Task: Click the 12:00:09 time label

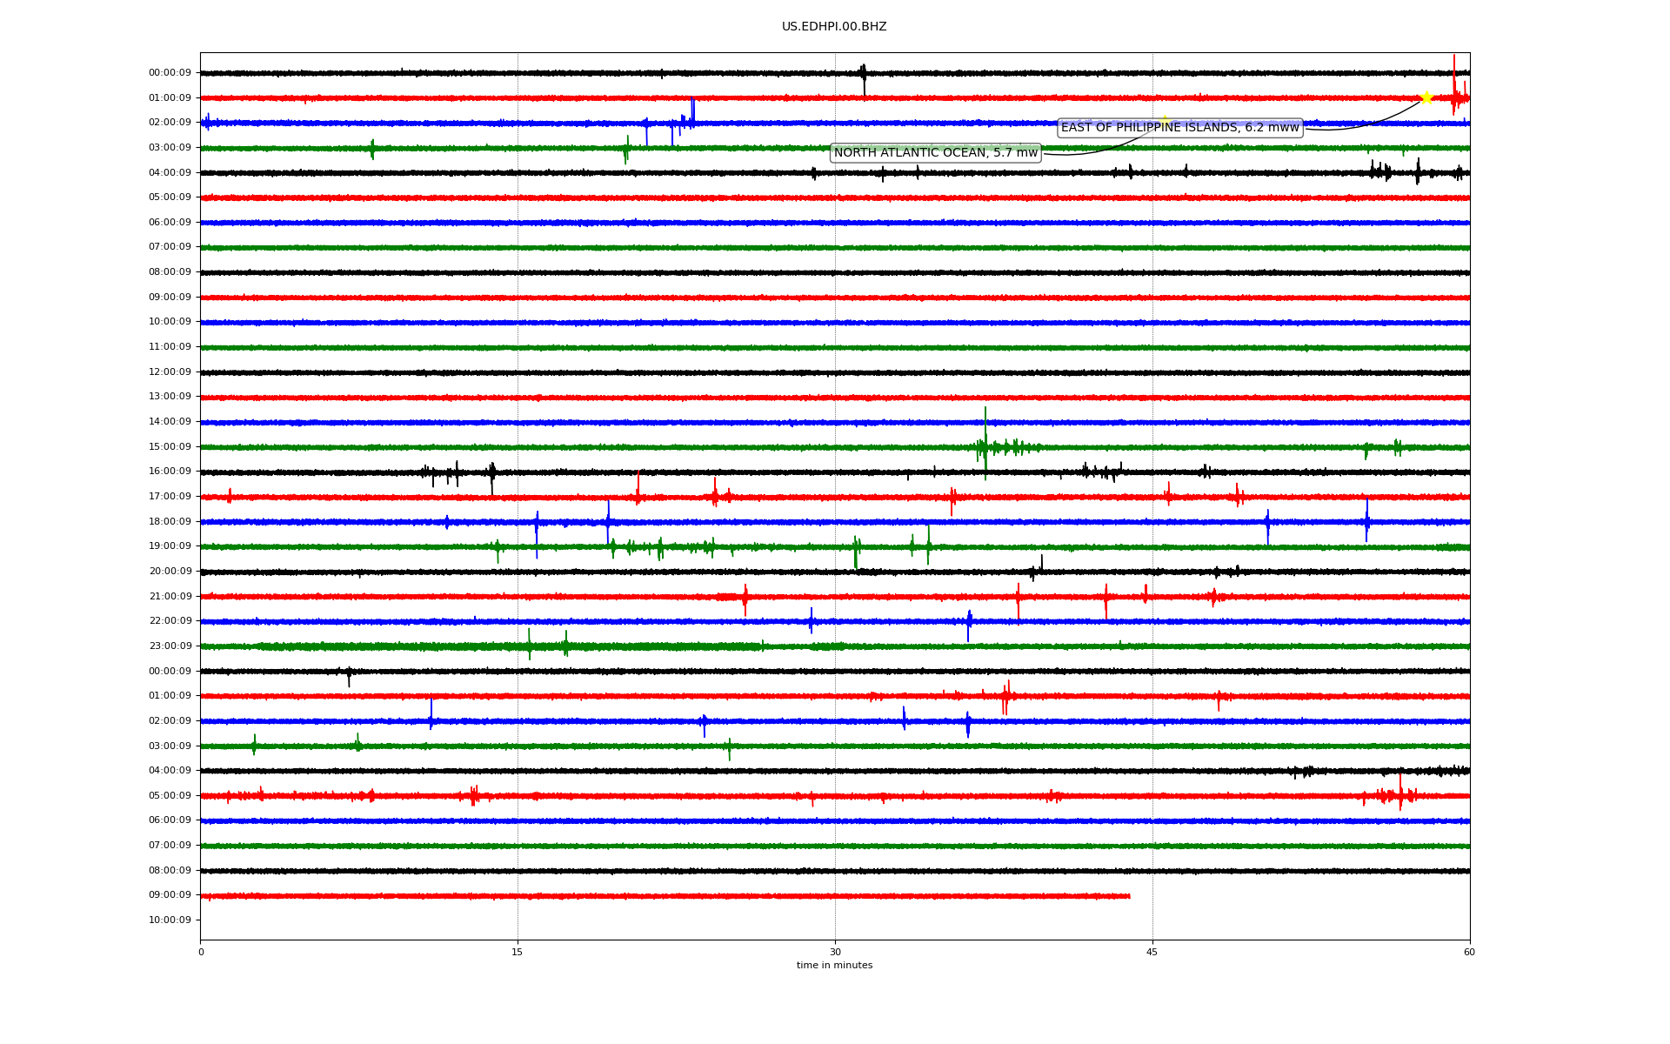Action: (170, 372)
